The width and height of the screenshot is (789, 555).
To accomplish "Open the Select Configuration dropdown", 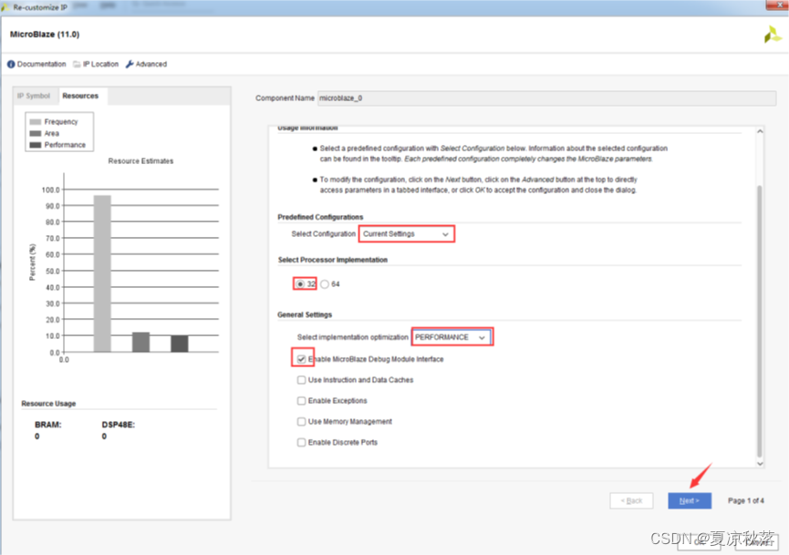I will pos(407,234).
